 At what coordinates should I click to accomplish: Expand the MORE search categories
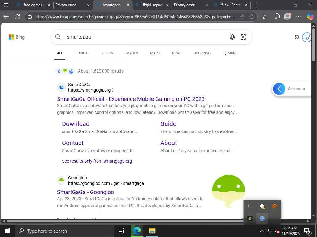coord(231,53)
